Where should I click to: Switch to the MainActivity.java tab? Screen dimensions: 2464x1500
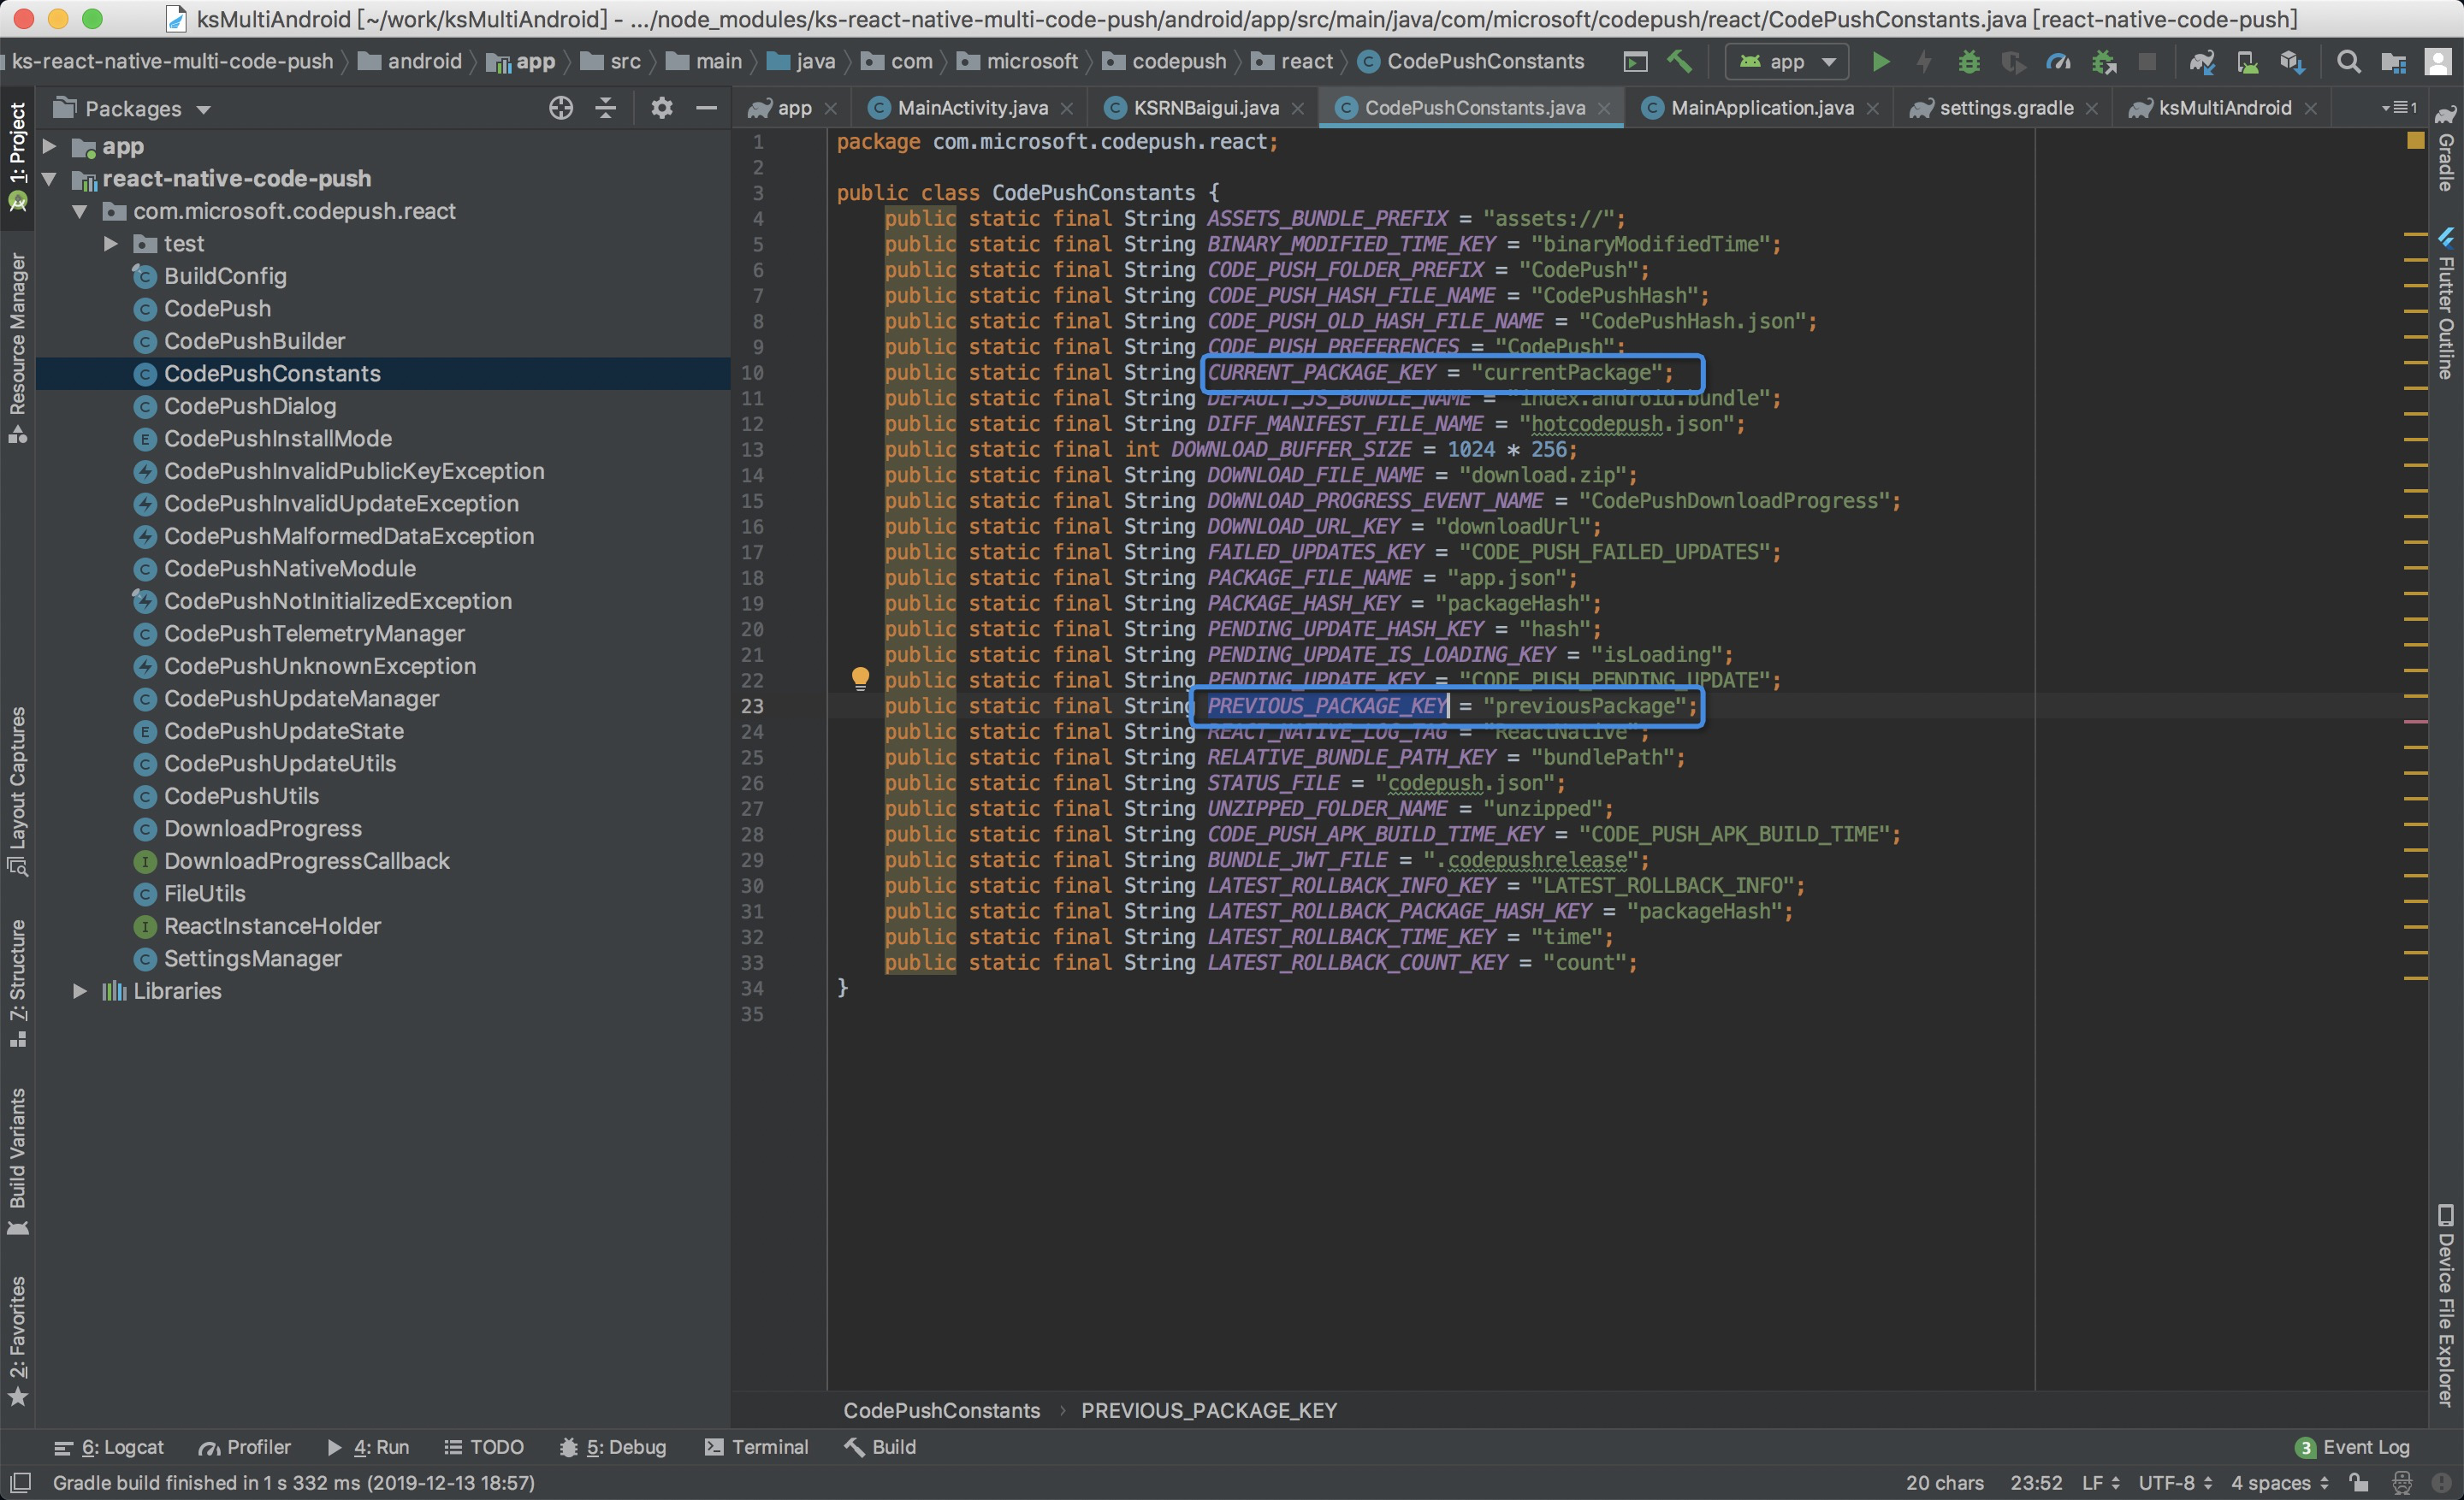(970, 108)
